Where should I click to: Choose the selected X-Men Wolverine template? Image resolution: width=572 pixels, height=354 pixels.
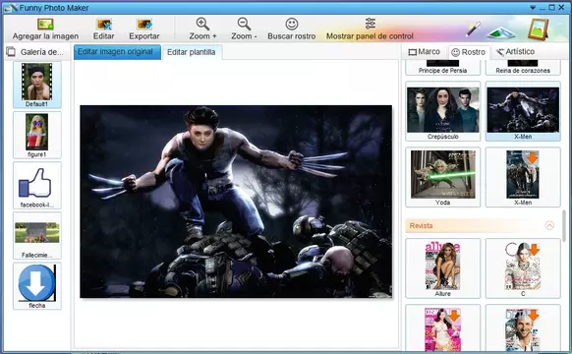(x=523, y=111)
